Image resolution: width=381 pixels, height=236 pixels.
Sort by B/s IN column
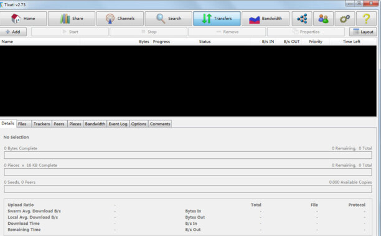point(268,42)
